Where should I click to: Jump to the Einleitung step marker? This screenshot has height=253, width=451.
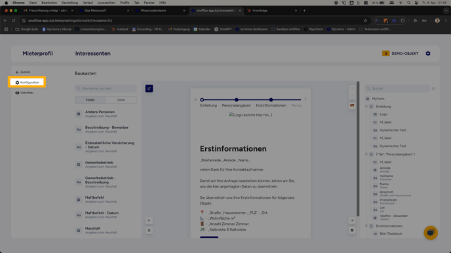tap(202, 100)
